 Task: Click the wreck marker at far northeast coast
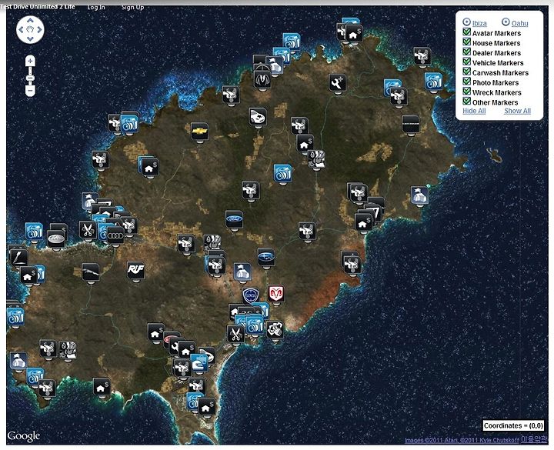tap(422, 56)
